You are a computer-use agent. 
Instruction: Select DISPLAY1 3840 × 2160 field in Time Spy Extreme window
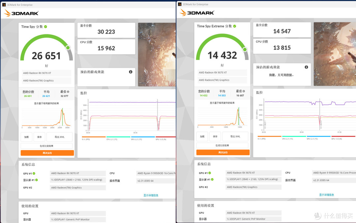[253, 179]
